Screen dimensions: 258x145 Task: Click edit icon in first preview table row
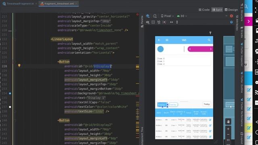210,120
